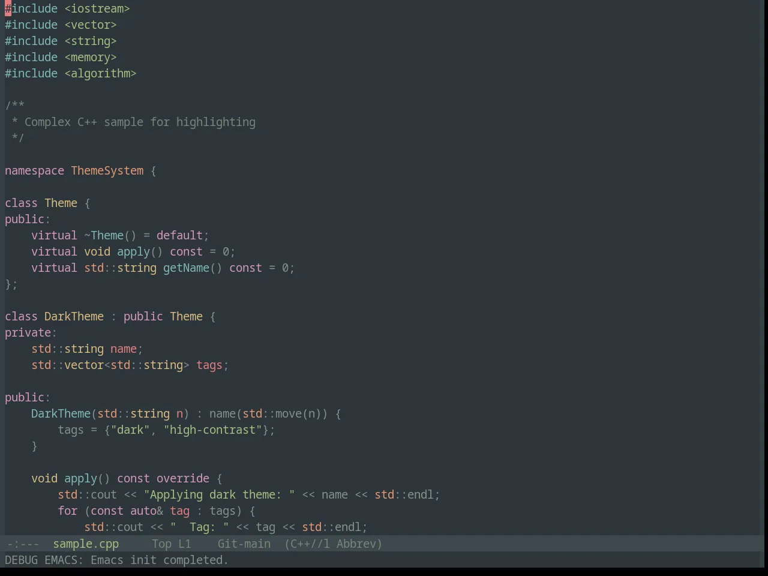This screenshot has width=768, height=576.
Task: Click the string literal " Tag: "
Action: (199, 527)
